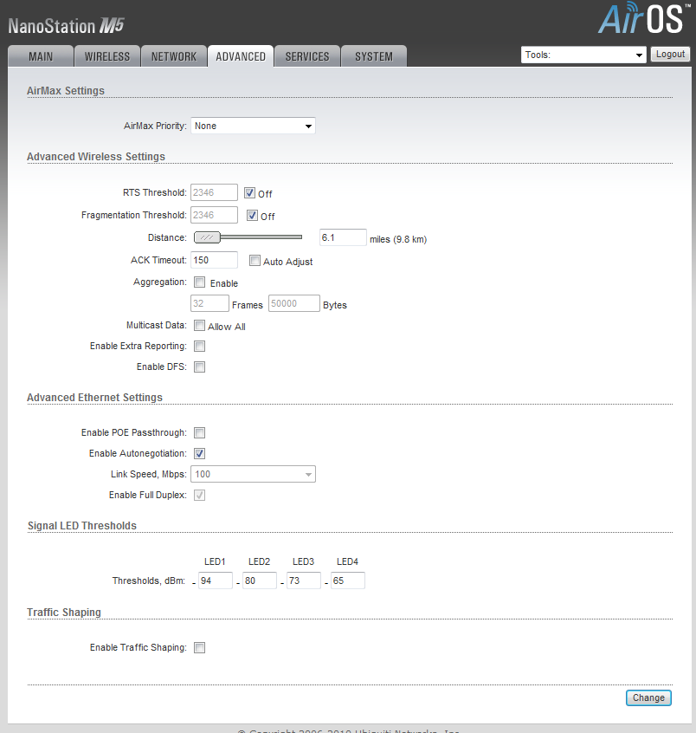The image size is (696, 733).
Task: Click the LED3 threshold field
Action: coord(304,581)
